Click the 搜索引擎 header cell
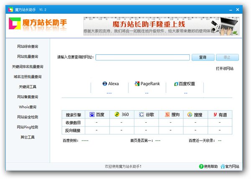The image size is (251, 179). pos(74,115)
